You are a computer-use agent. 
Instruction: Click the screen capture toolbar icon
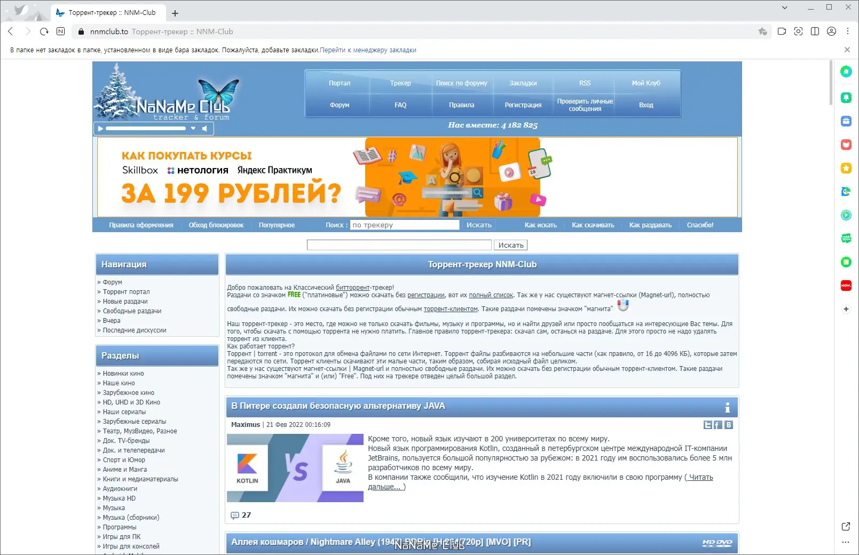[x=799, y=31]
